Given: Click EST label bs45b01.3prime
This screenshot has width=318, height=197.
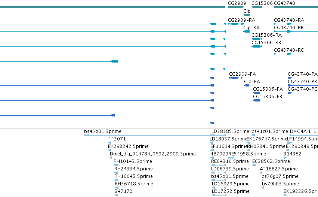Looking at the screenshot, I should pos(103,131).
